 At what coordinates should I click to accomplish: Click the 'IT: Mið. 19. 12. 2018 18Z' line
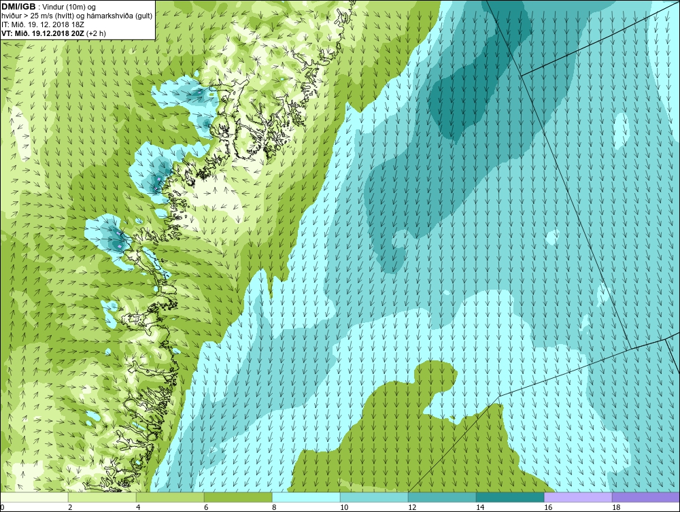point(43,24)
